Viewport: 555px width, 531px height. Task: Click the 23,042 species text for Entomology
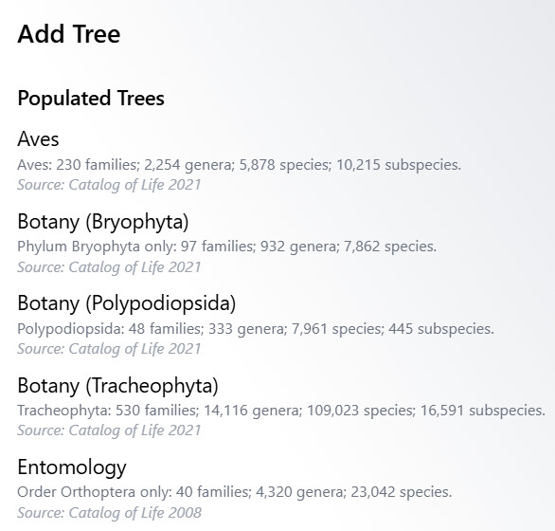tap(402, 492)
